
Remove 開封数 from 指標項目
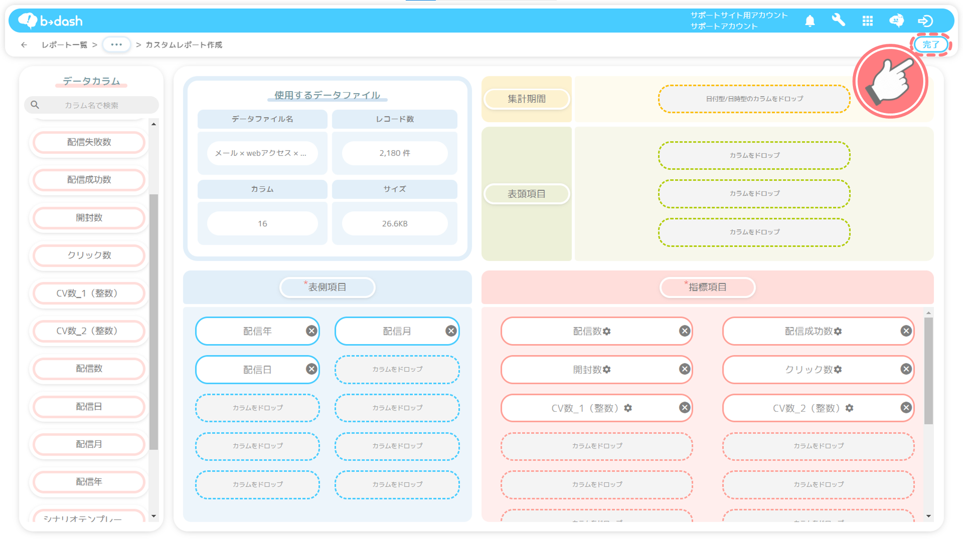(x=684, y=369)
